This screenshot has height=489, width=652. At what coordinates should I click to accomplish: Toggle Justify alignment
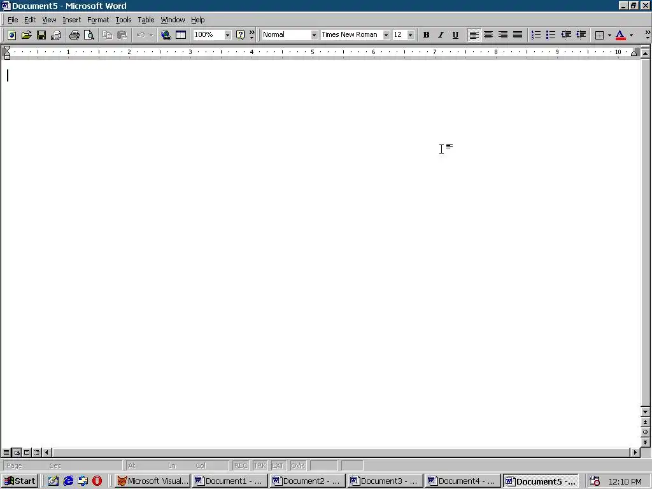518,35
